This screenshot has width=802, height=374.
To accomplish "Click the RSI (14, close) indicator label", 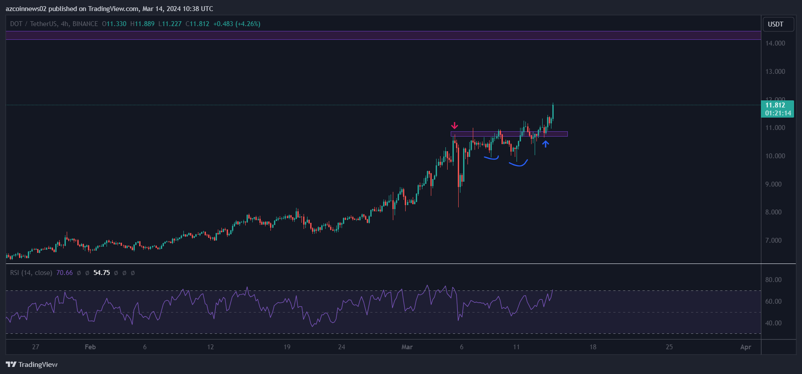I will [x=31, y=273].
